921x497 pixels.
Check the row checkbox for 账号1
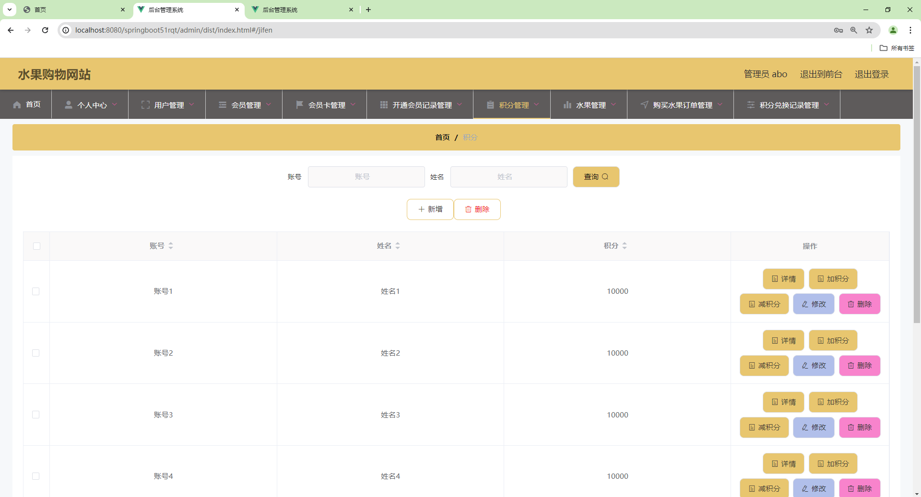coord(36,291)
